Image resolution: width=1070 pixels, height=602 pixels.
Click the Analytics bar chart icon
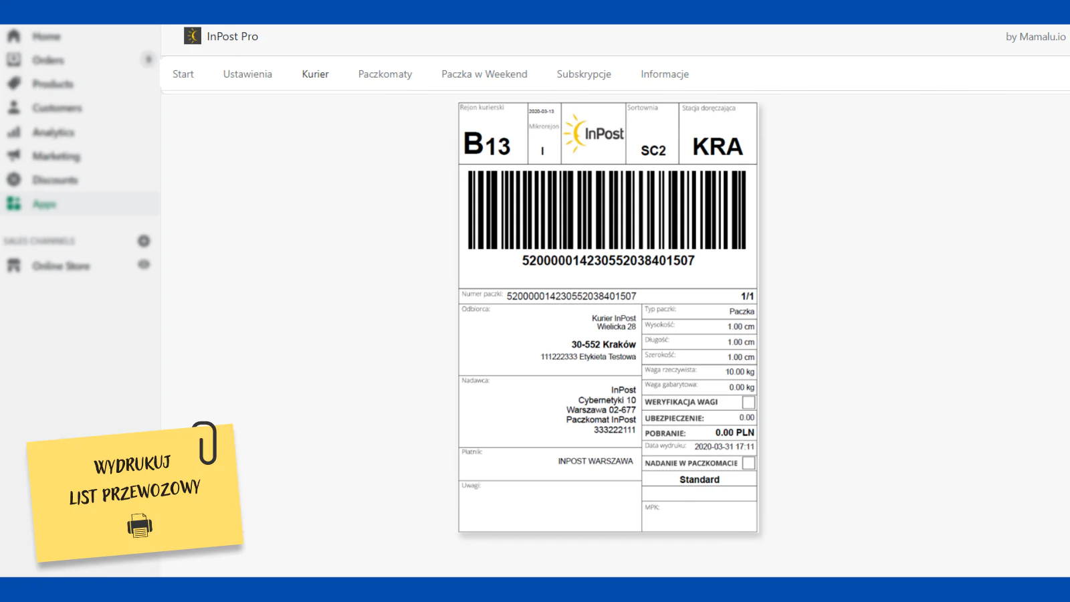(13, 132)
